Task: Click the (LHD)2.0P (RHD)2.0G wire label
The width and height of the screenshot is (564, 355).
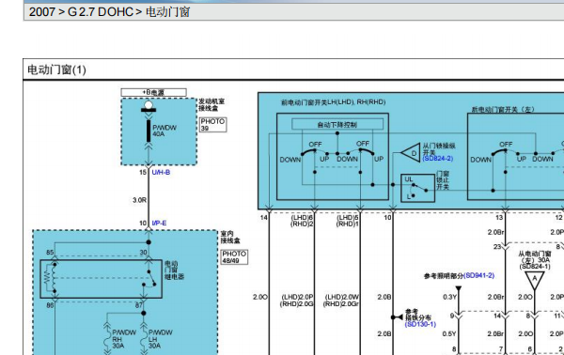Action: pyautogui.click(x=297, y=301)
